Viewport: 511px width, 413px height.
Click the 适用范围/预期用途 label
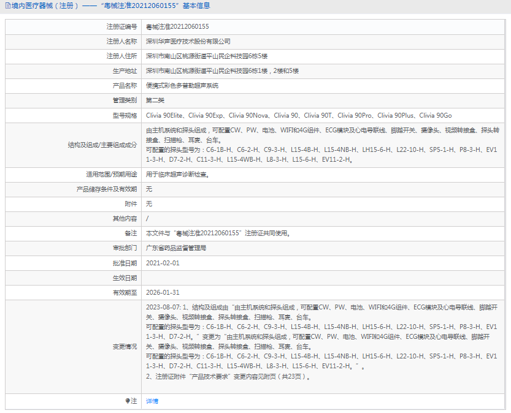112,175
